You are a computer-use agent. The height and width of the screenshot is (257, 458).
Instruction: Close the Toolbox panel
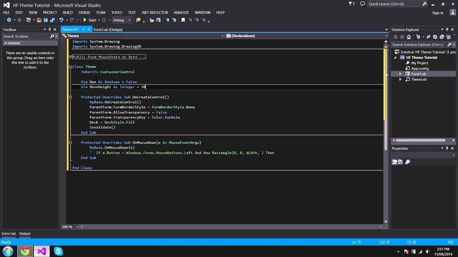(55, 30)
